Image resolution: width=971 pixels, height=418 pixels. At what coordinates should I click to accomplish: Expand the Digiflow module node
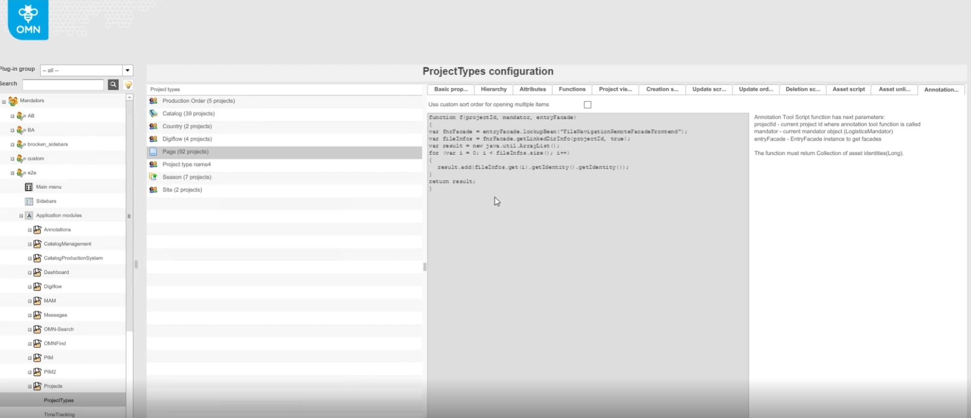[x=30, y=287]
